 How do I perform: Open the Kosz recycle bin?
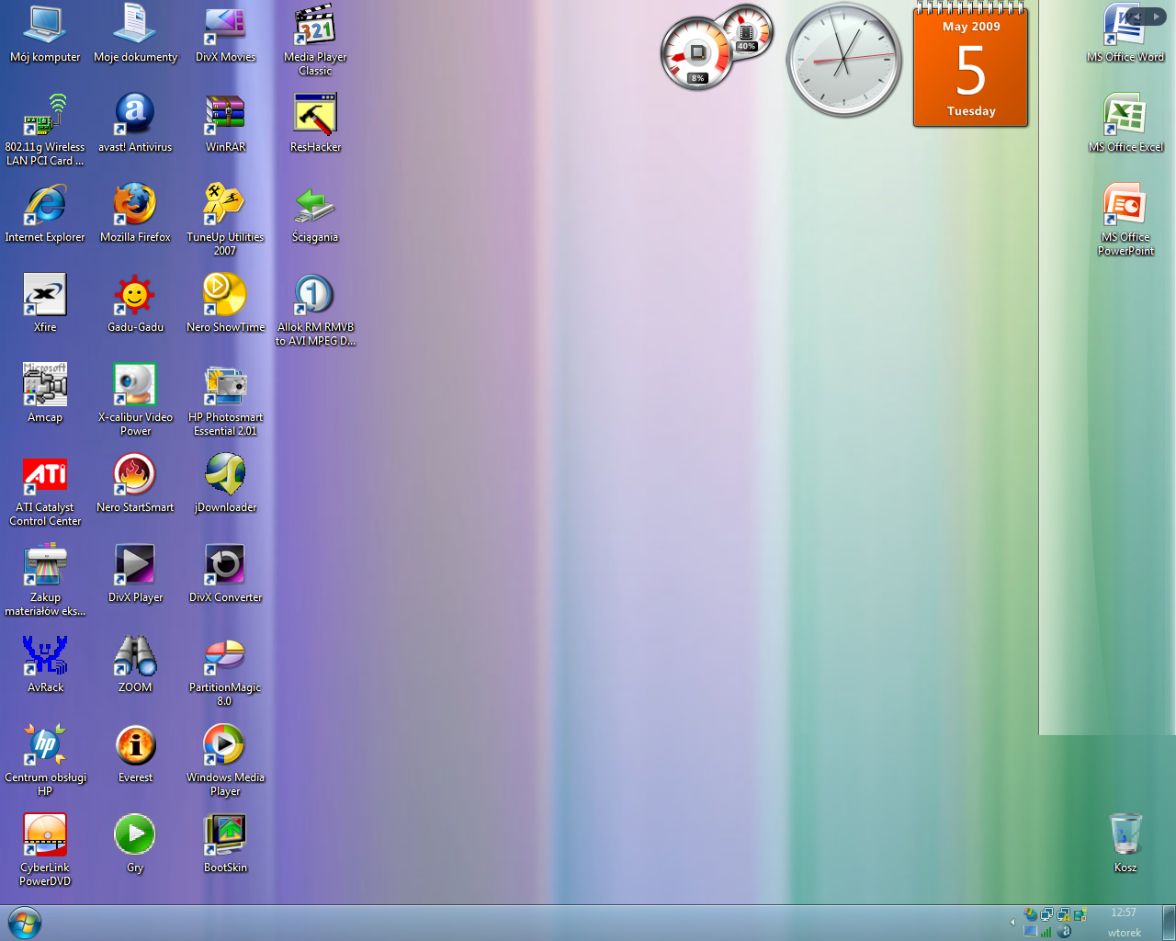tap(1125, 844)
